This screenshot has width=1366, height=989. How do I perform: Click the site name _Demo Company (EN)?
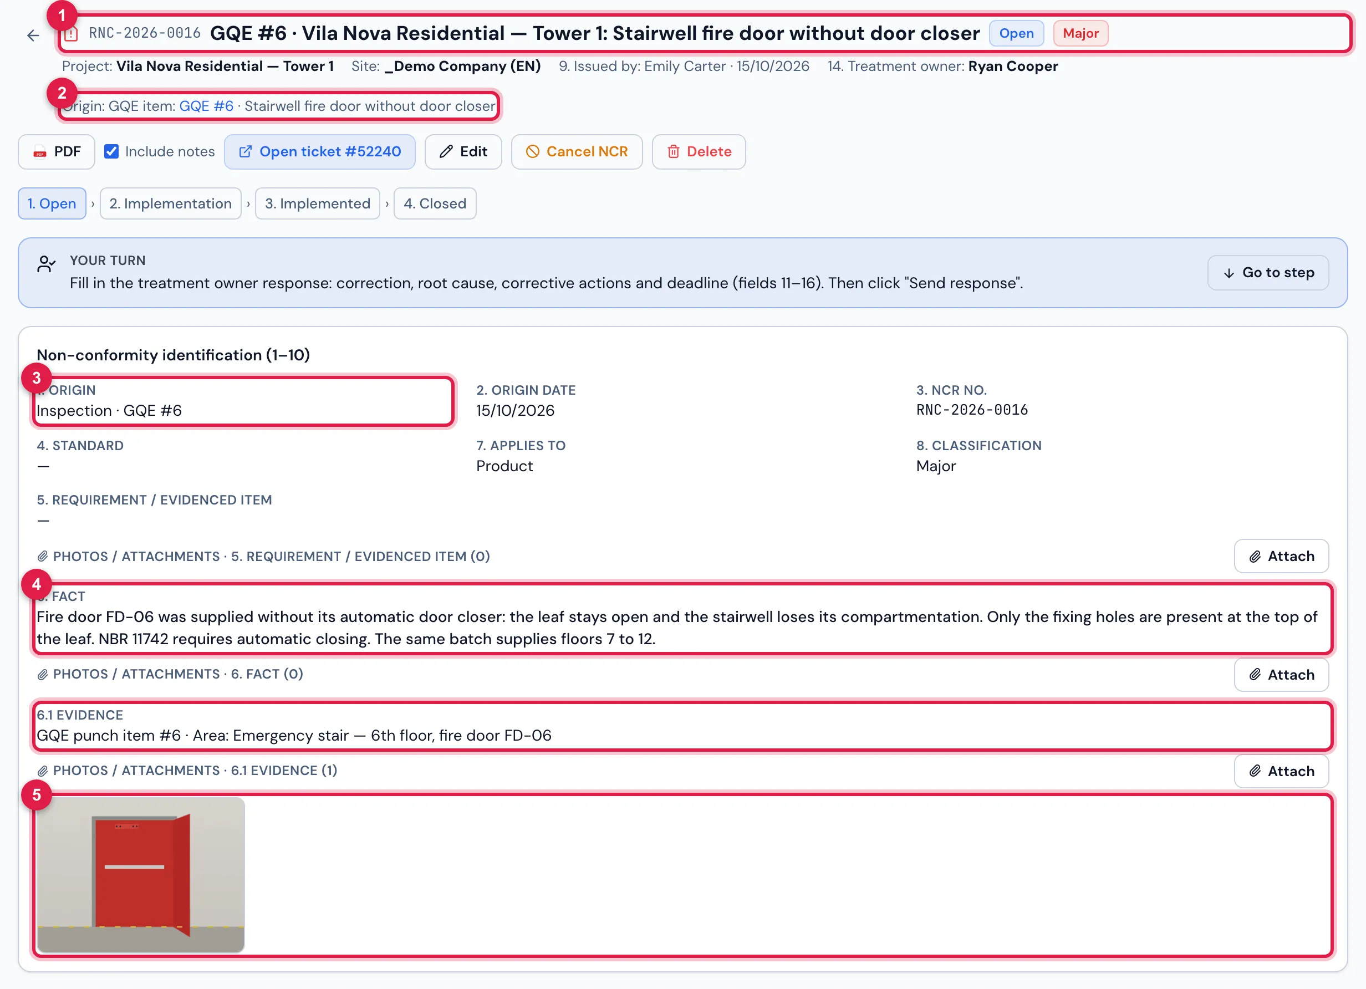(x=462, y=67)
